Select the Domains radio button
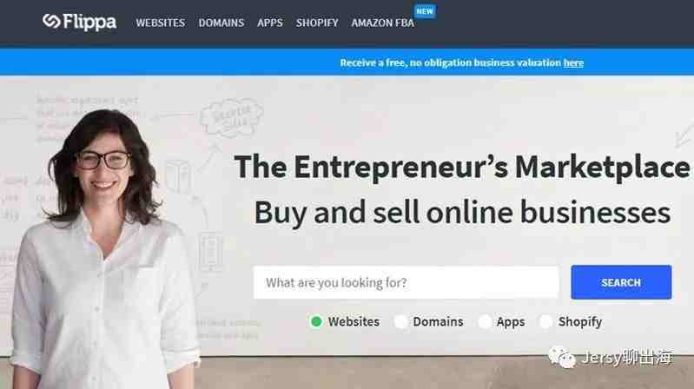 (401, 321)
